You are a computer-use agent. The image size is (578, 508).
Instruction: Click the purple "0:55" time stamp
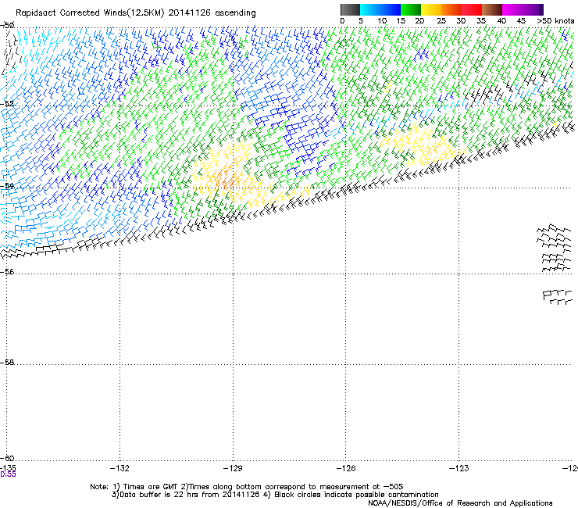pos(8,474)
